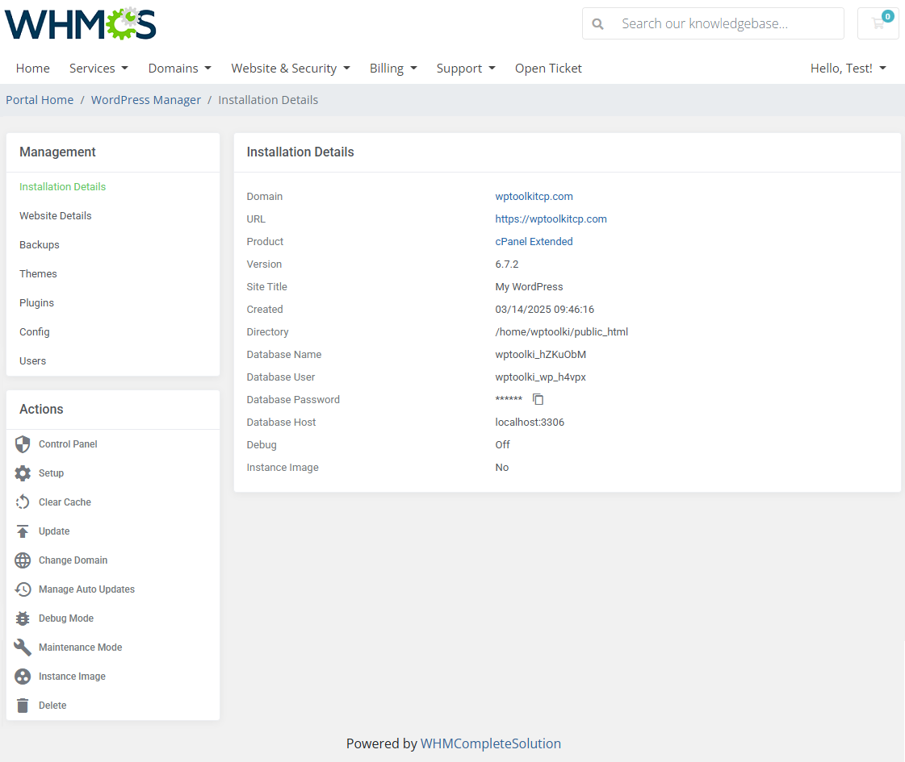Viewport: 905px width, 762px height.
Task: Open Backups in Management sidebar
Action: [x=40, y=245]
